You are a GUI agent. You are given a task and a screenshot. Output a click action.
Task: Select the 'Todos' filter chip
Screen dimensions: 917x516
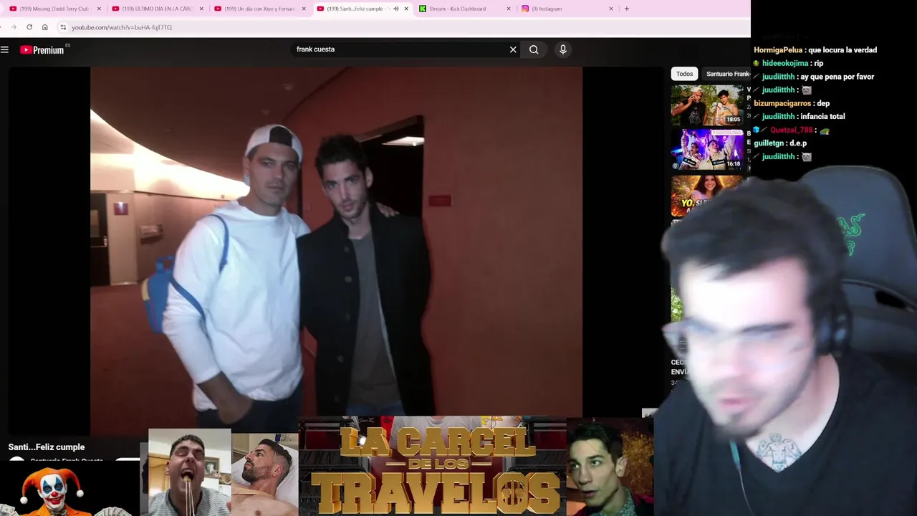pyautogui.click(x=685, y=74)
